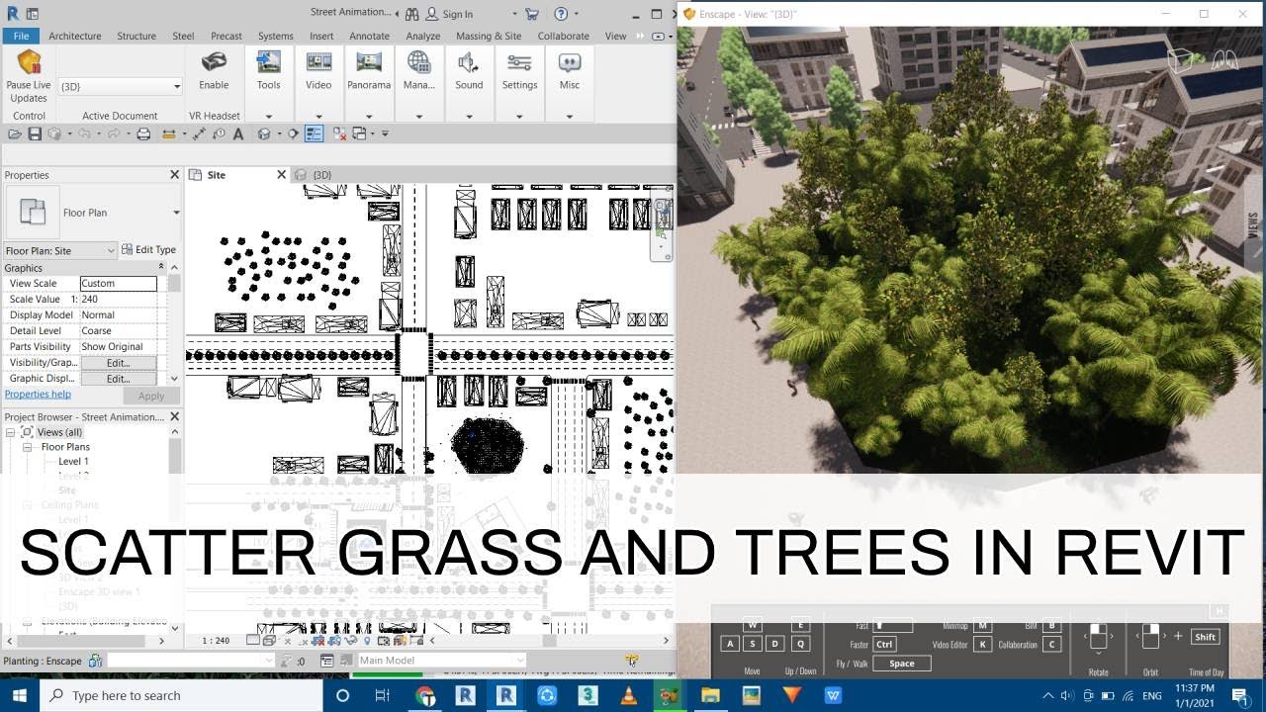This screenshot has width=1266, height=712.
Task: Expand the Panorama panel dropdown arrow
Action: point(369,116)
